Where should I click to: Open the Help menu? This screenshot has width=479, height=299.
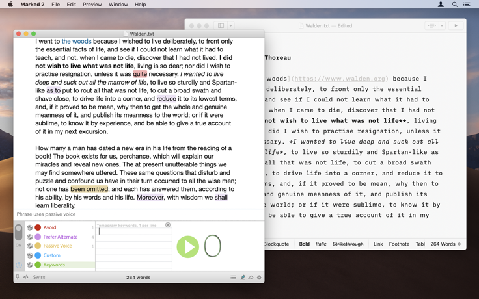(x=140, y=5)
